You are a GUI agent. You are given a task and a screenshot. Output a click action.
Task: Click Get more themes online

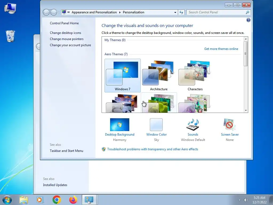221,49
